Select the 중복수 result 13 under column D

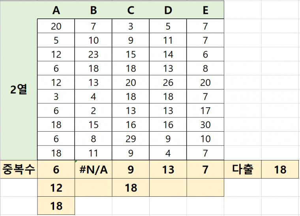(168, 169)
